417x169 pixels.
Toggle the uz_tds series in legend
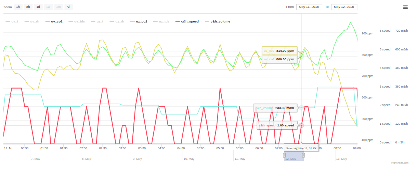point(161,21)
